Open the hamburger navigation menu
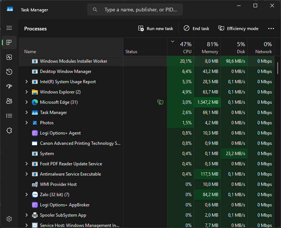281x228 pixels. click(x=9, y=28)
